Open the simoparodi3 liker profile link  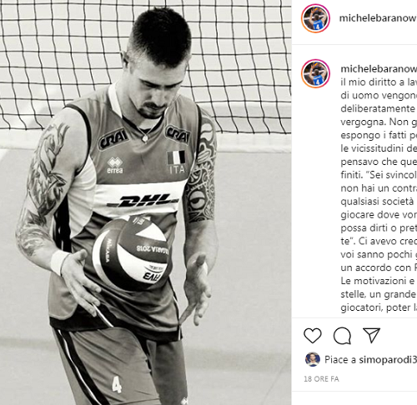(x=388, y=360)
